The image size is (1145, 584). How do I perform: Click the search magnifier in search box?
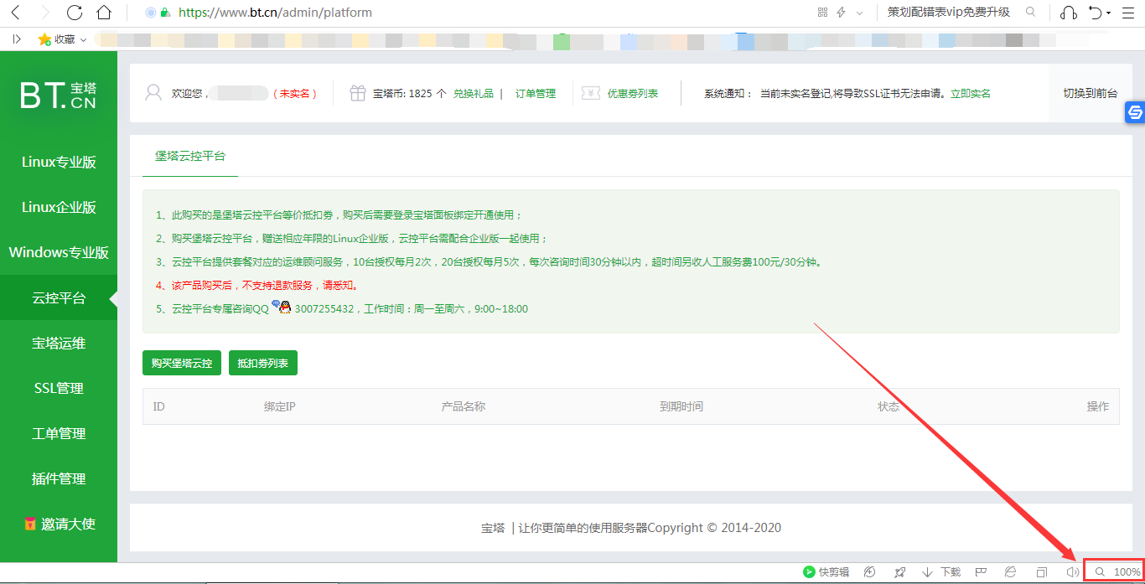point(1031,13)
